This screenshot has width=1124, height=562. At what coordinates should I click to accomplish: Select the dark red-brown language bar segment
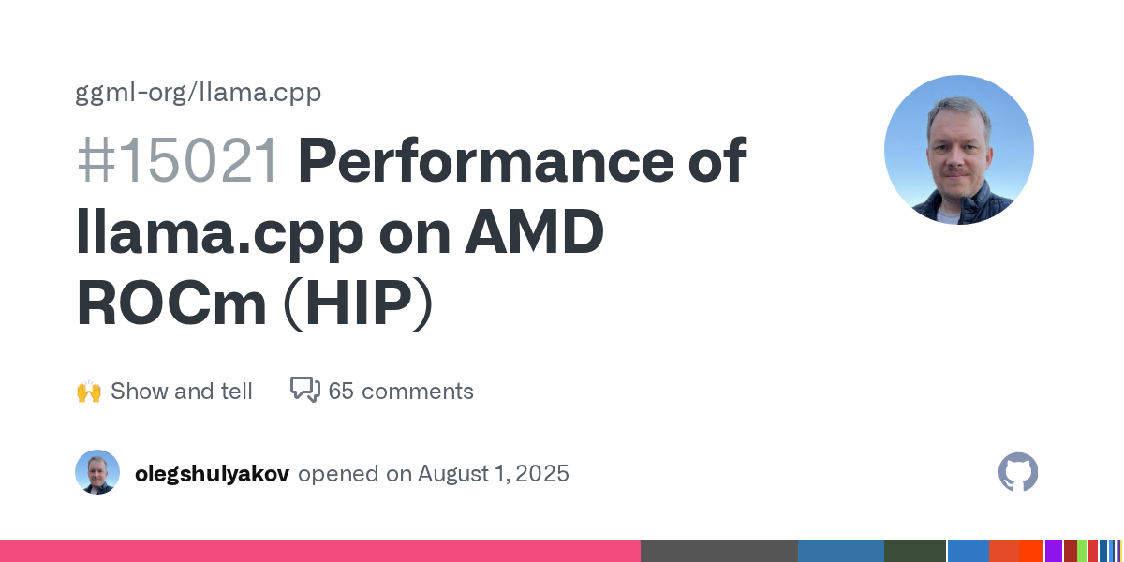[1071, 551]
